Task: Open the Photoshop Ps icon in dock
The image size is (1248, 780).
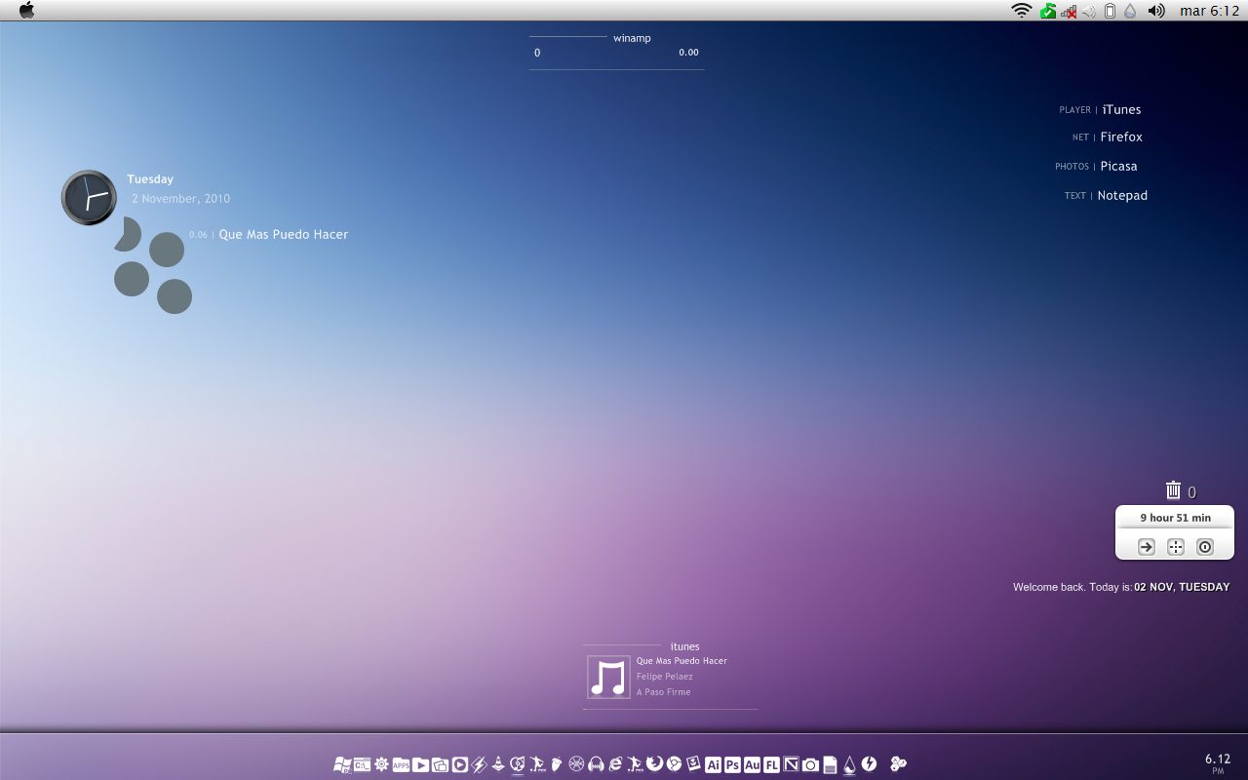Action: click(732, 765)
